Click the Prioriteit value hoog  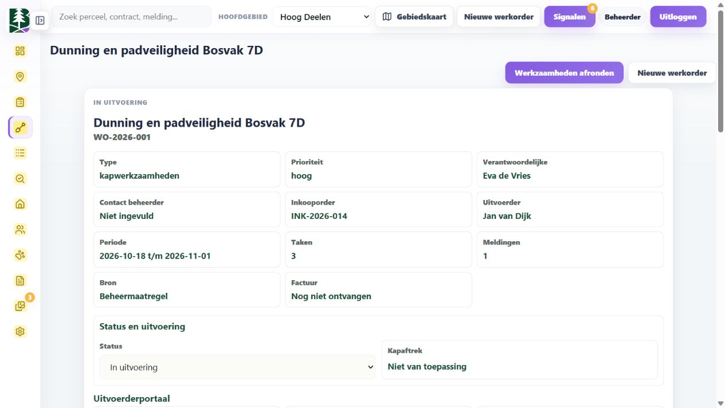click(301, 176)
